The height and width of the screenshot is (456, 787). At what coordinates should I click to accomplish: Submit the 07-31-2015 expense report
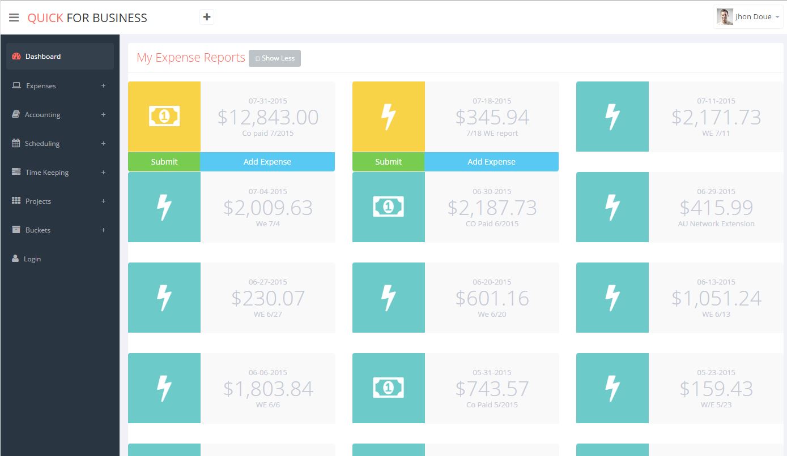164,162
